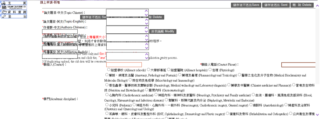Image resolution: width=321 pixels, height=119 pixels.
Task: Select Neurosurgery, Cardiothoracic, General surgery radio
Action: pyautogui.click(x=134, y=105)
